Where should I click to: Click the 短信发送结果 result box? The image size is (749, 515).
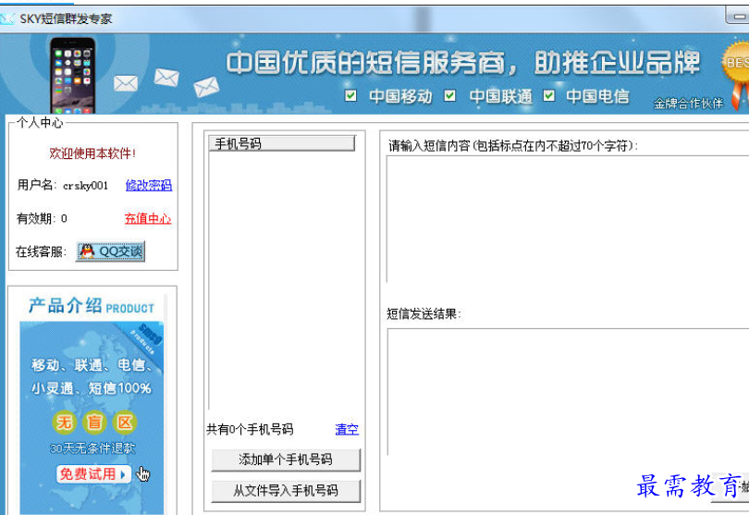pyautogui.click(x=568, y=392)
